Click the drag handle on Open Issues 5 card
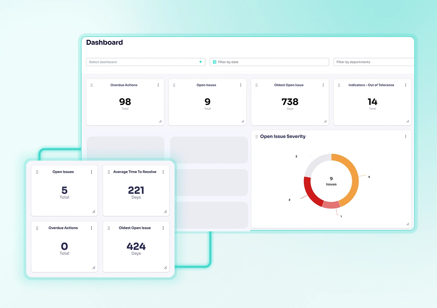The width and height of the screenshot is (437, 308). click(x=37, y=172)
